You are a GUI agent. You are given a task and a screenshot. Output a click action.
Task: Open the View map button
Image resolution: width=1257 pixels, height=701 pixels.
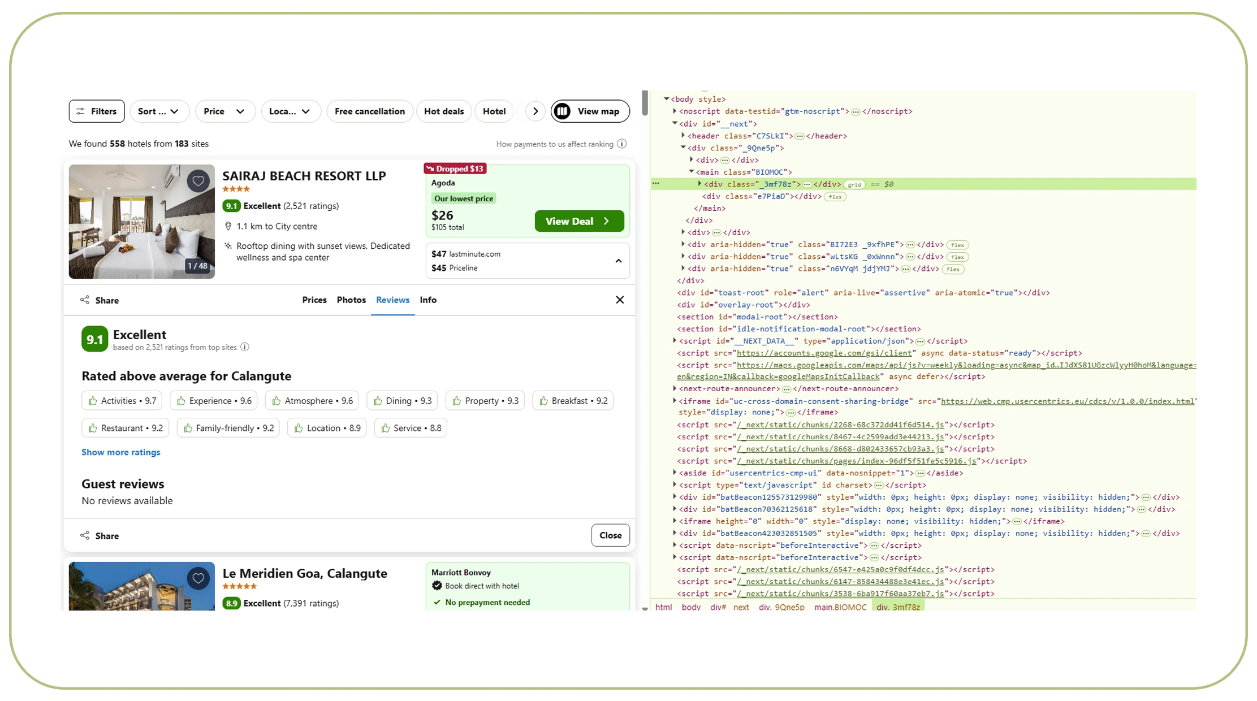tap(590, 111)
